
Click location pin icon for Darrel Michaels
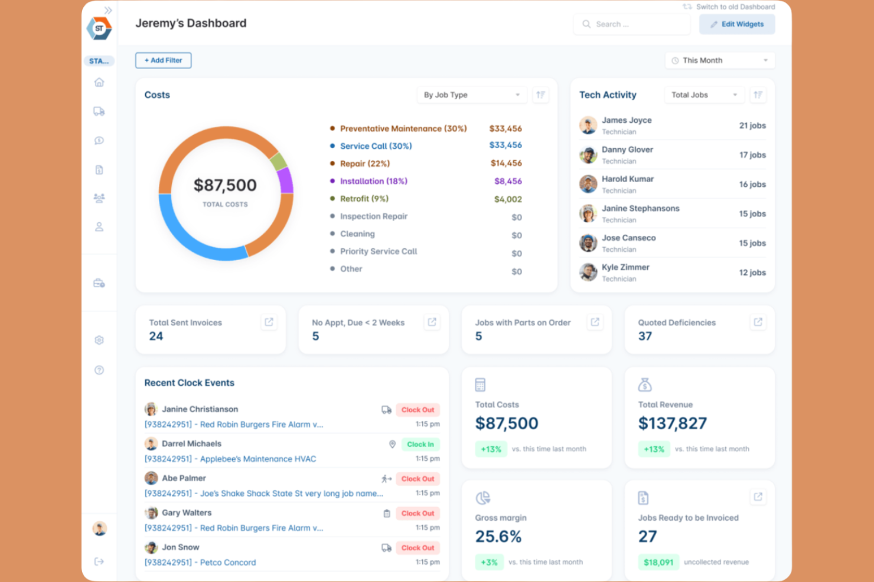[392, 444]
